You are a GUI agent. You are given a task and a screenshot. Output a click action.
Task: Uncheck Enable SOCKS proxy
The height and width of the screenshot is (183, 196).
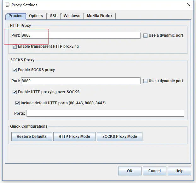click(15, 70)
